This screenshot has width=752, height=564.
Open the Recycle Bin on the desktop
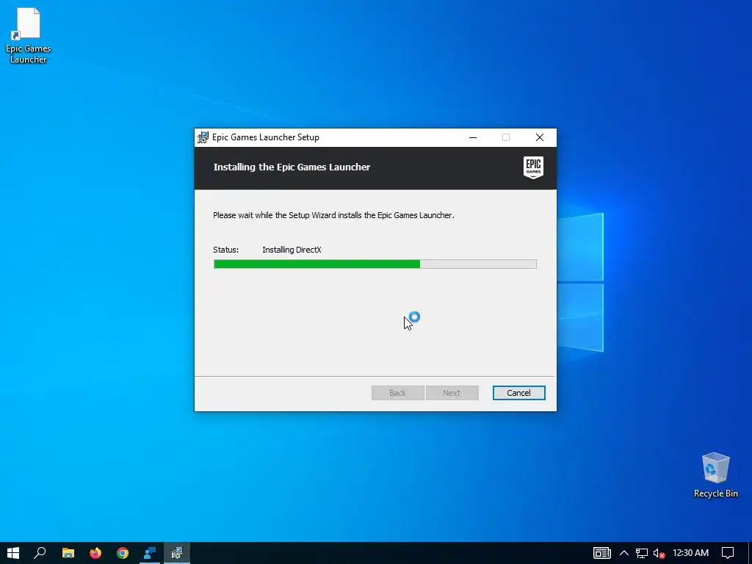(x=715, y=475)
